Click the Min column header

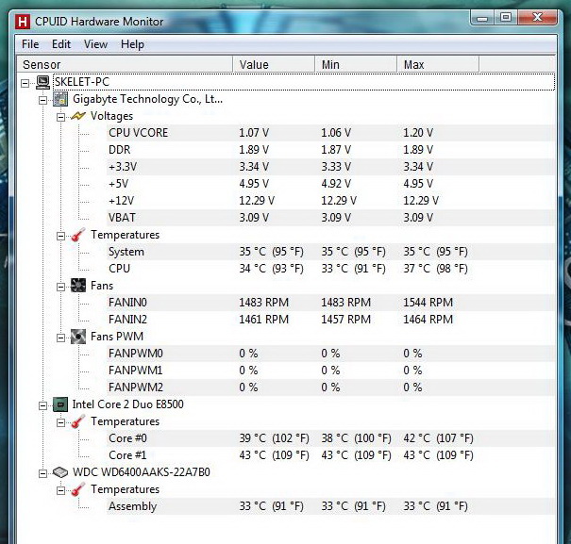(x=356, y=65)
